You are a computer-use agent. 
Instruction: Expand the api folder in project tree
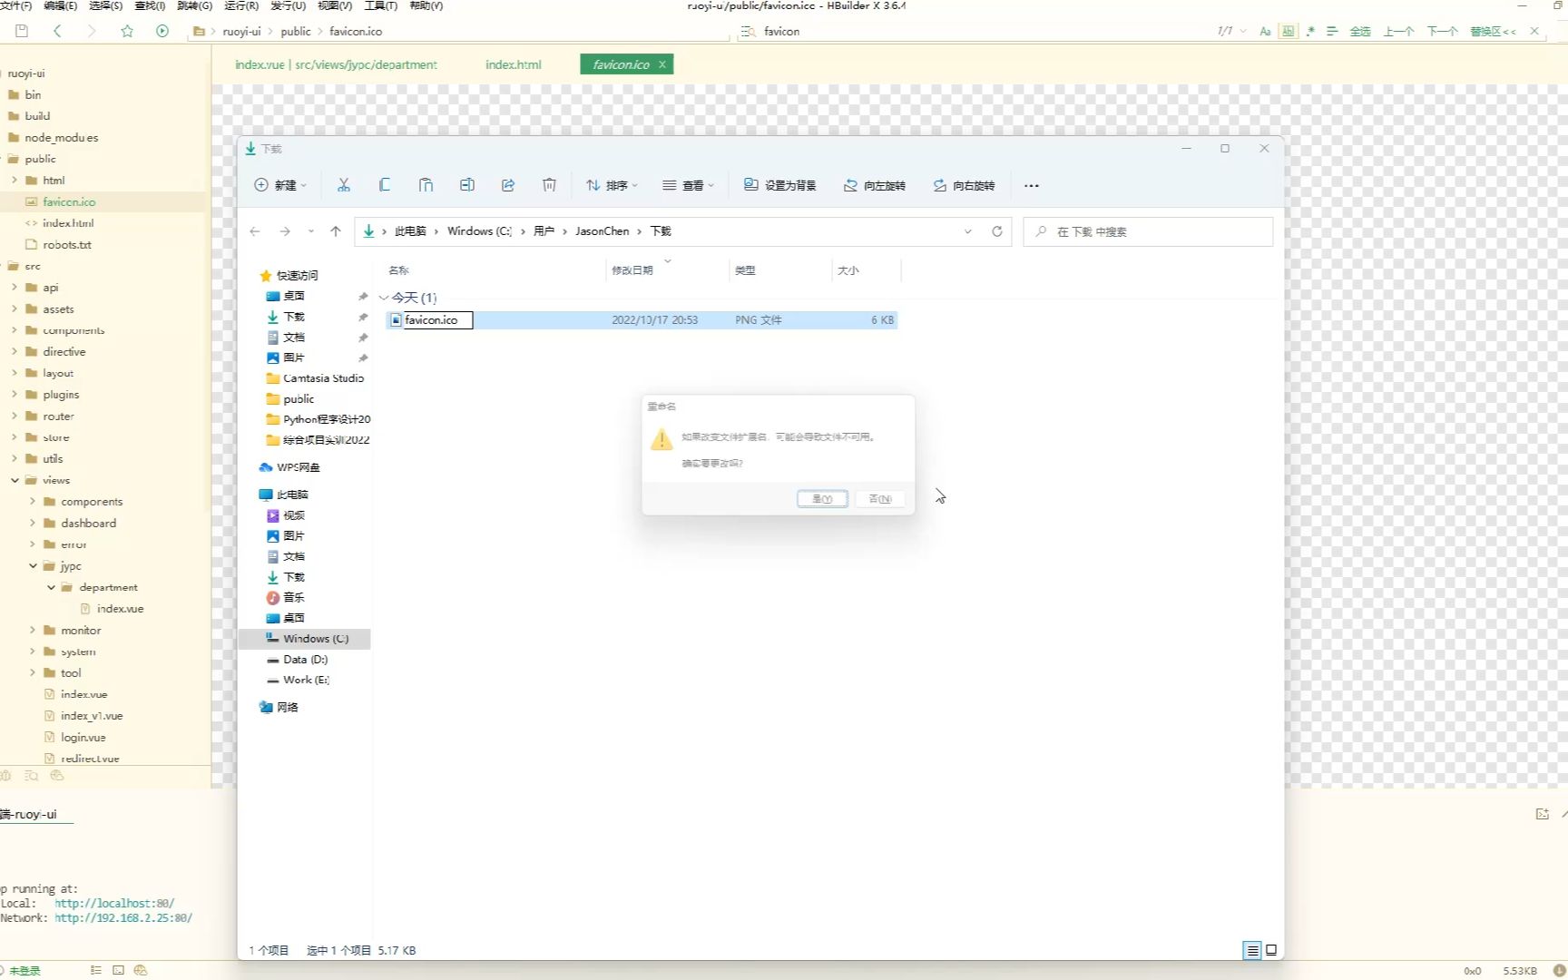click(x=15, y=287)
